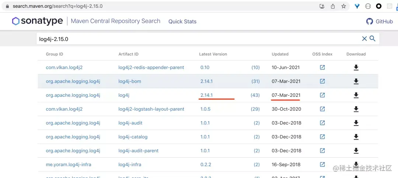Click the browser address bar URL
Screen dimensions: 398x178
[57, 6]
